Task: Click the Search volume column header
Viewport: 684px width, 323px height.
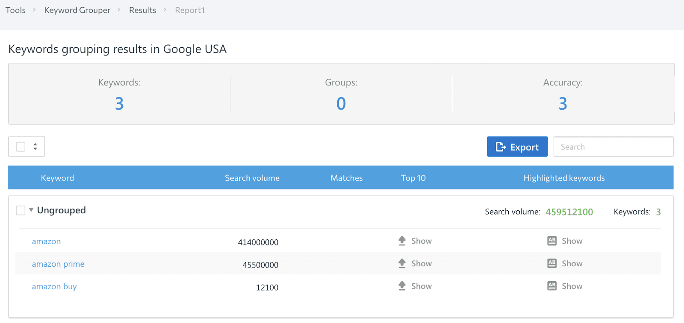Action: (252, 178)
